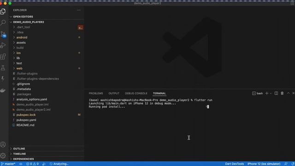Viewport: 295px width, 166px height.
Task: Expand the test folder
Action: pos(47,63)
